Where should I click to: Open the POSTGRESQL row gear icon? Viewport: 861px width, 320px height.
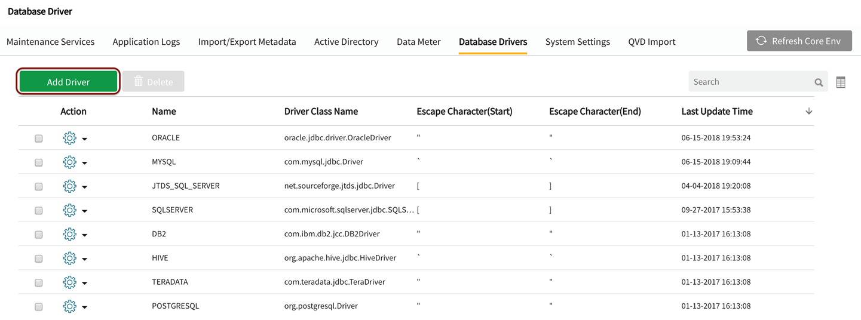(x=69, y=306)
